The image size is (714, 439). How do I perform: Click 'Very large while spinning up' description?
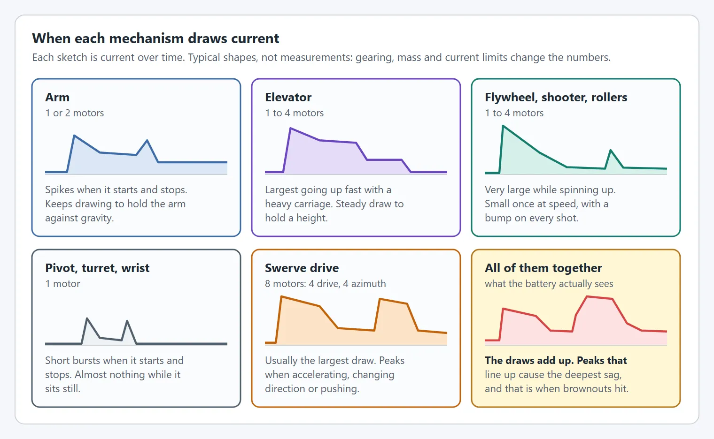coord(550,190)
